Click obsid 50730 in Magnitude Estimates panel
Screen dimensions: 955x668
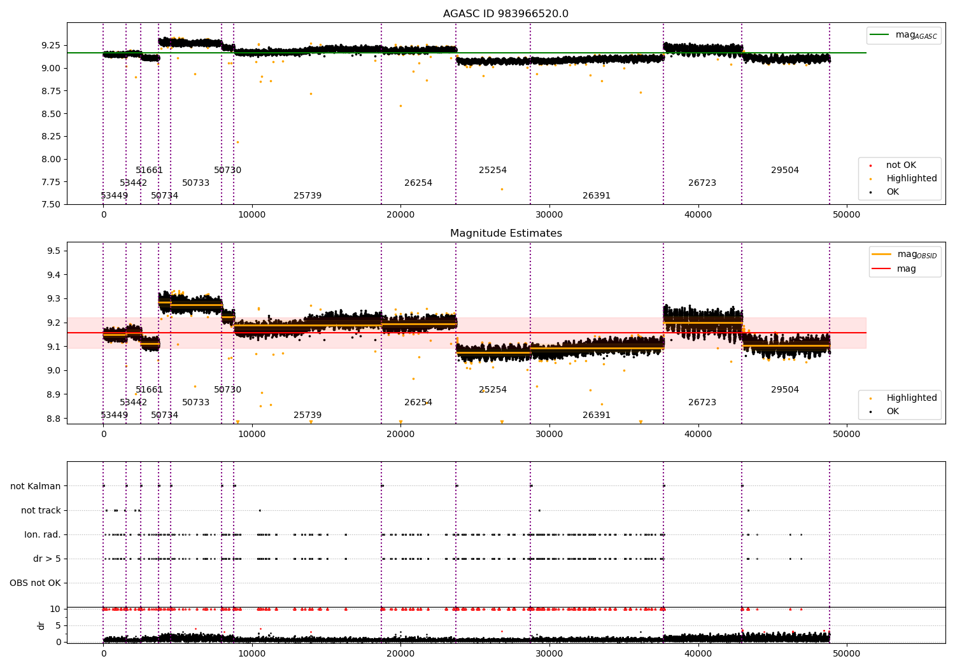coord(228,390)
